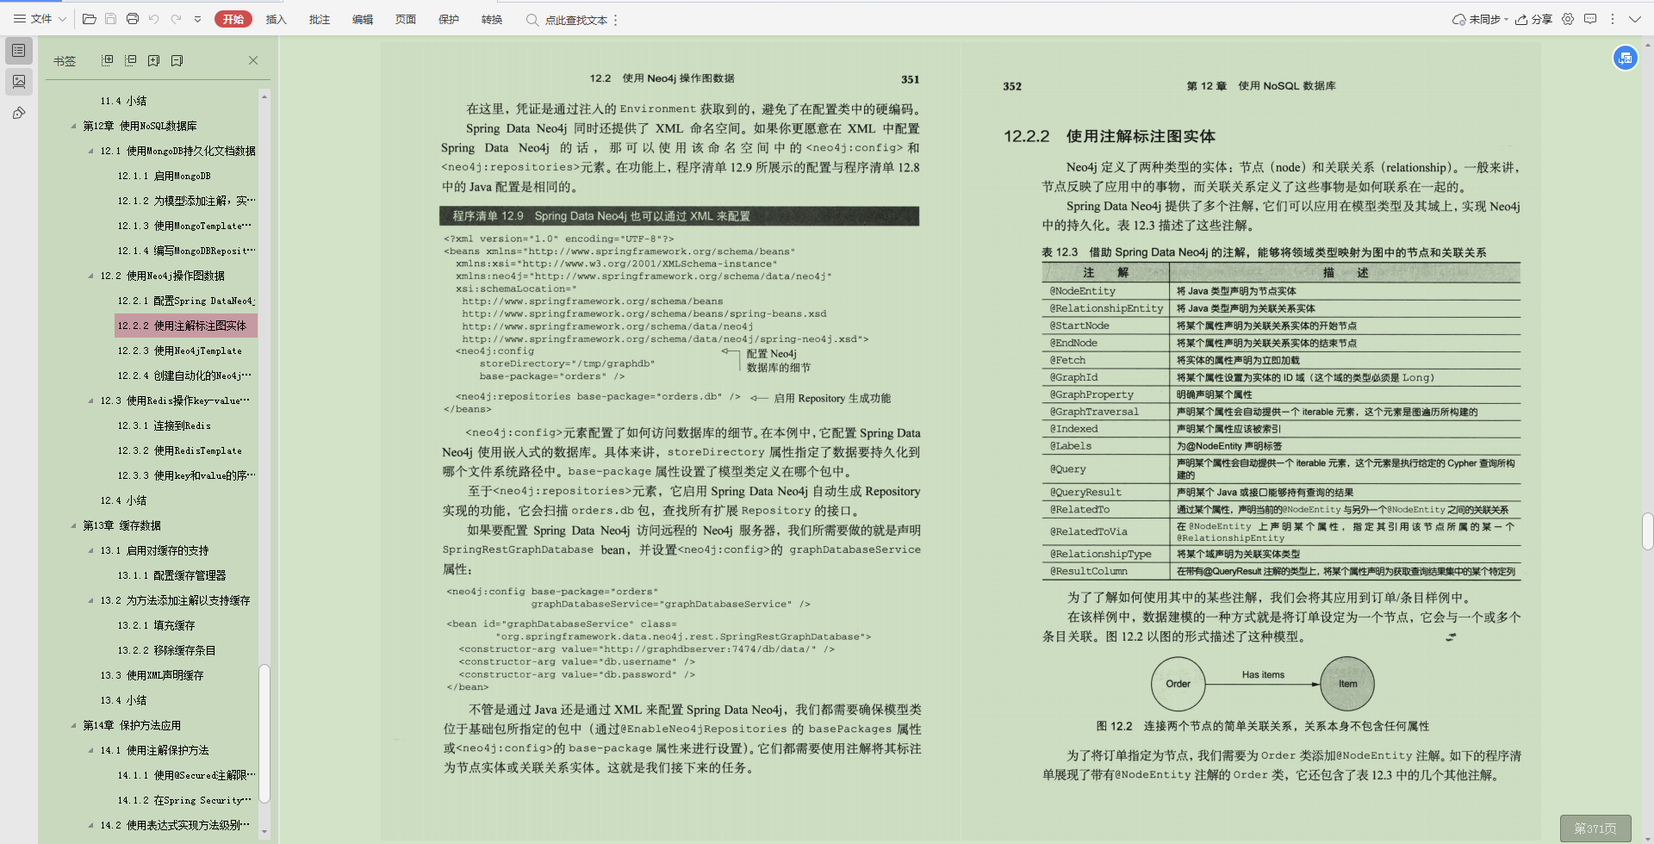This screenshot has height=844, width=1654.
Task: Click the Print icon in the toolbar
Action: coord(133,19)
